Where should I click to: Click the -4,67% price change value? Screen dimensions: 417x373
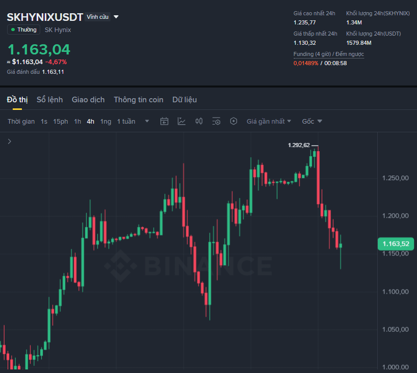tap(56, 62)
